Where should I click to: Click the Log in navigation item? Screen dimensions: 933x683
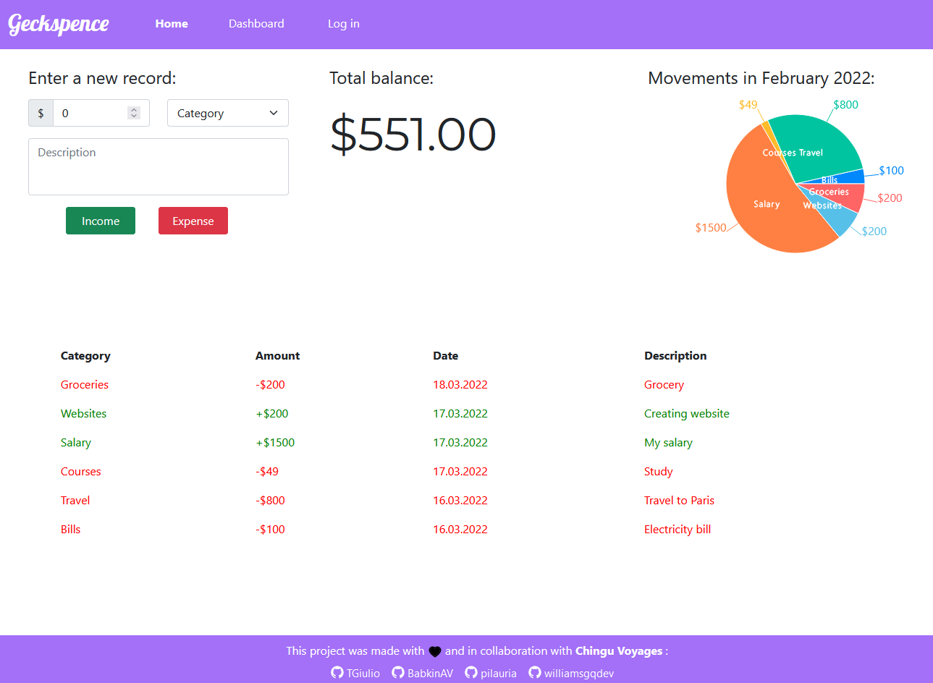pyautogui.click(x=343, y=23)
